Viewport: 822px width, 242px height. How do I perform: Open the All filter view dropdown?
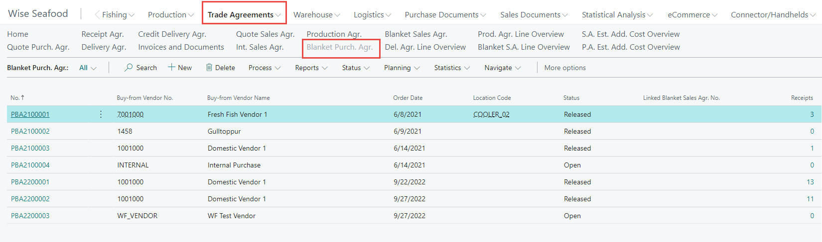pos(88,68)
